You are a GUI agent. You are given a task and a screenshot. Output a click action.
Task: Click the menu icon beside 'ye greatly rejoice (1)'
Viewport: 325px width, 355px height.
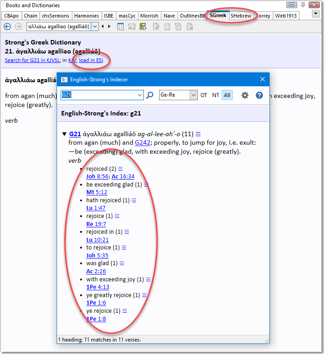[x=144, y=295]
